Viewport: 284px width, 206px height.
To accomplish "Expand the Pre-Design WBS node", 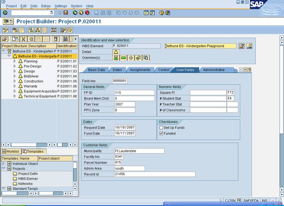I will click(15, 66).
